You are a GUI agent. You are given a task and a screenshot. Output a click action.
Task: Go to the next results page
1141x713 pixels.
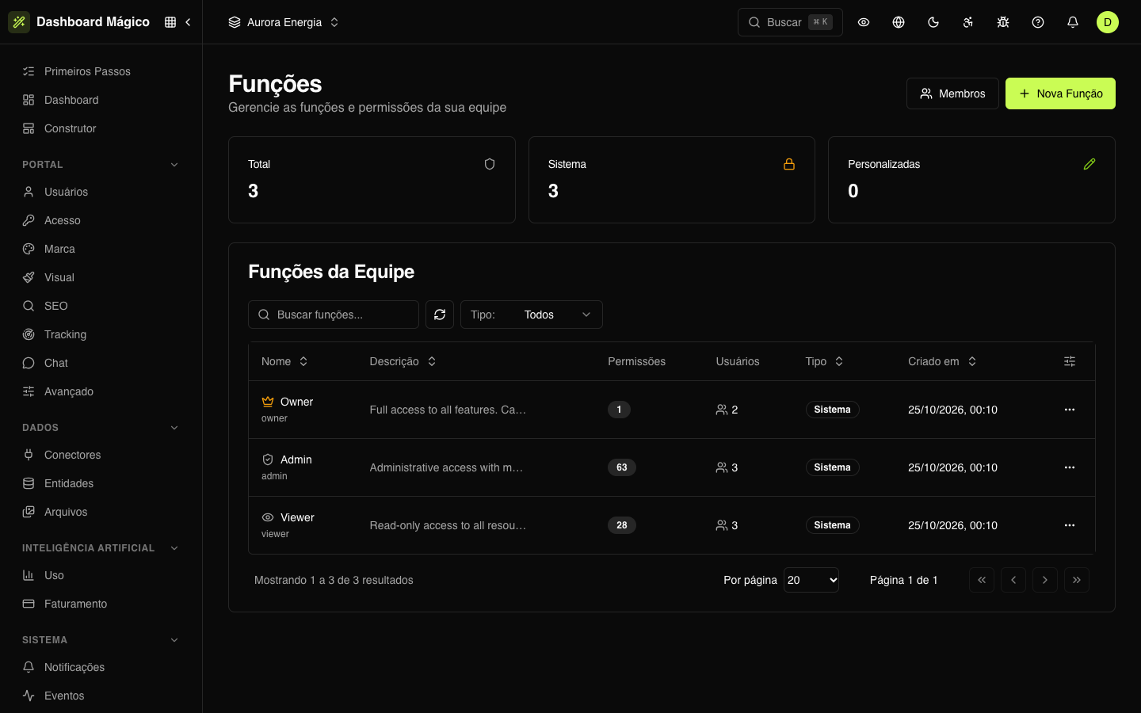(1045, 580)
